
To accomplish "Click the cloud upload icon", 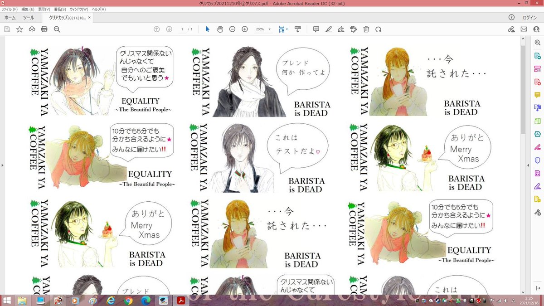I will pyautogui.click(x=32, y=29).
